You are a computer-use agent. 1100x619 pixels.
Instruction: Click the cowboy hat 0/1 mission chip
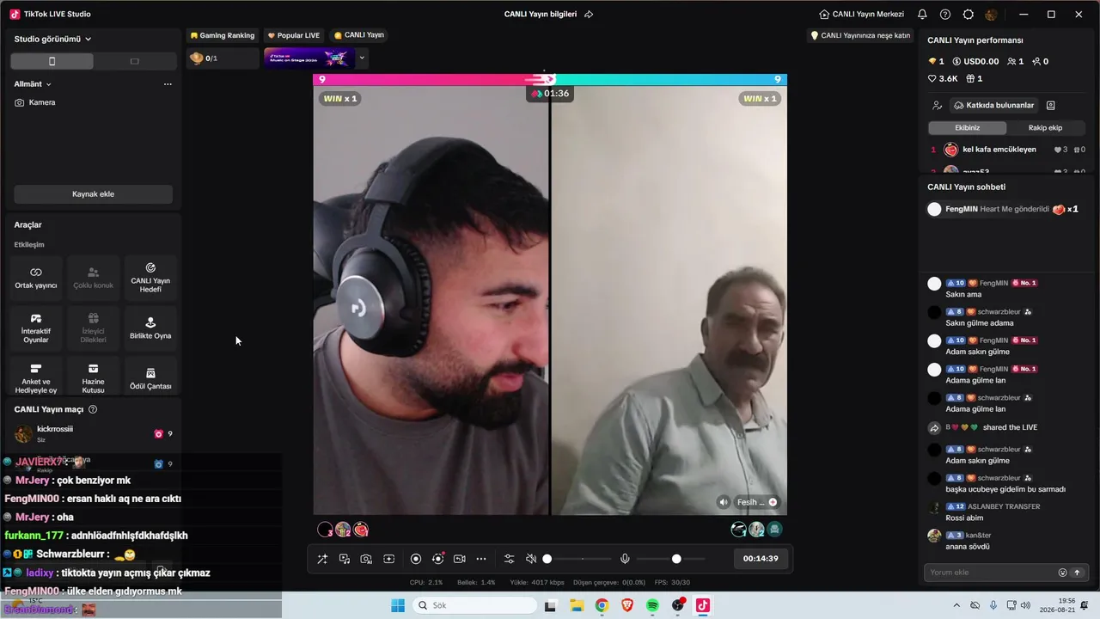(x=223, y=58)
